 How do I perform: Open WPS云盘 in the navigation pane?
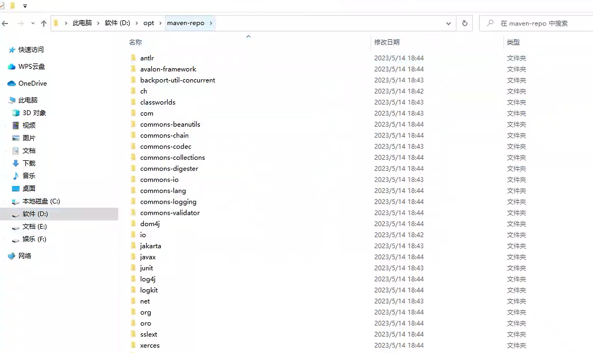coord(31,67)
